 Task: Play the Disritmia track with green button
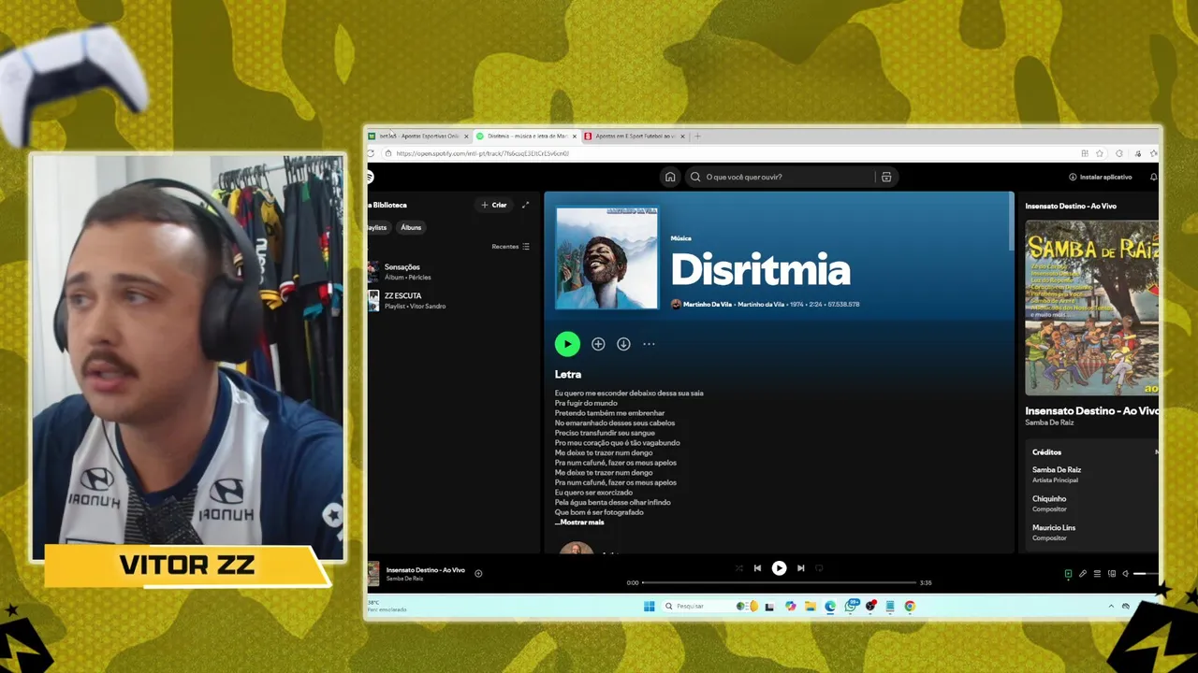pyautogui.click(x=567, y=344)
